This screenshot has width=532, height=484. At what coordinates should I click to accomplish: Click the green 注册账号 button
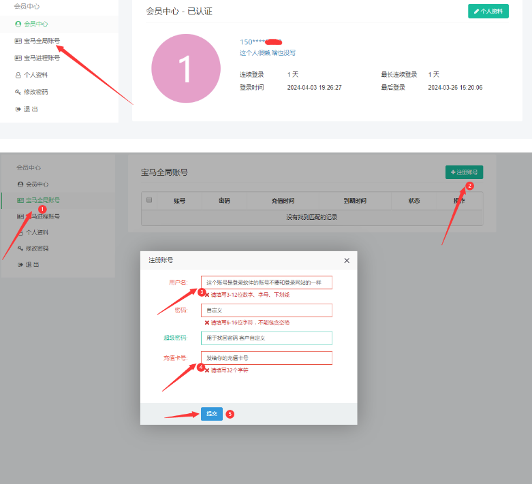pyautogui.click(x=464, y=172)
